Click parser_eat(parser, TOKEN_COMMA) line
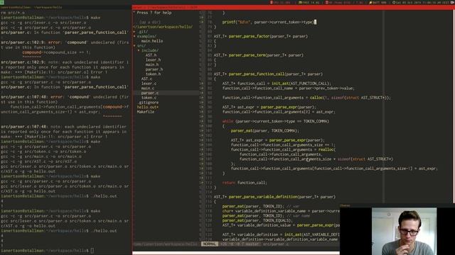Screen dimensions: 455x255 (x=264, y=130)
